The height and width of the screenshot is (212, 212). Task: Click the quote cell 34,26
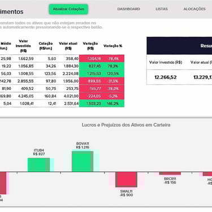pos(51,66)
